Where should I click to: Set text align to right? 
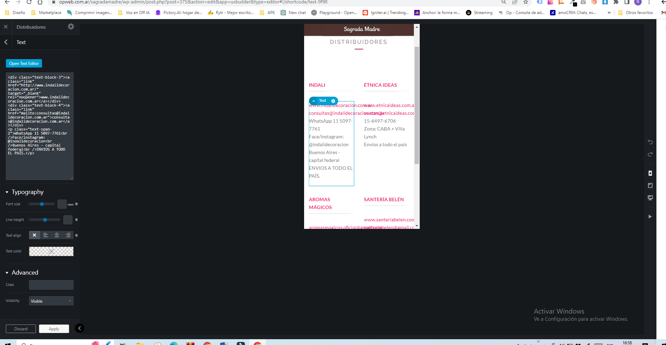68,235
